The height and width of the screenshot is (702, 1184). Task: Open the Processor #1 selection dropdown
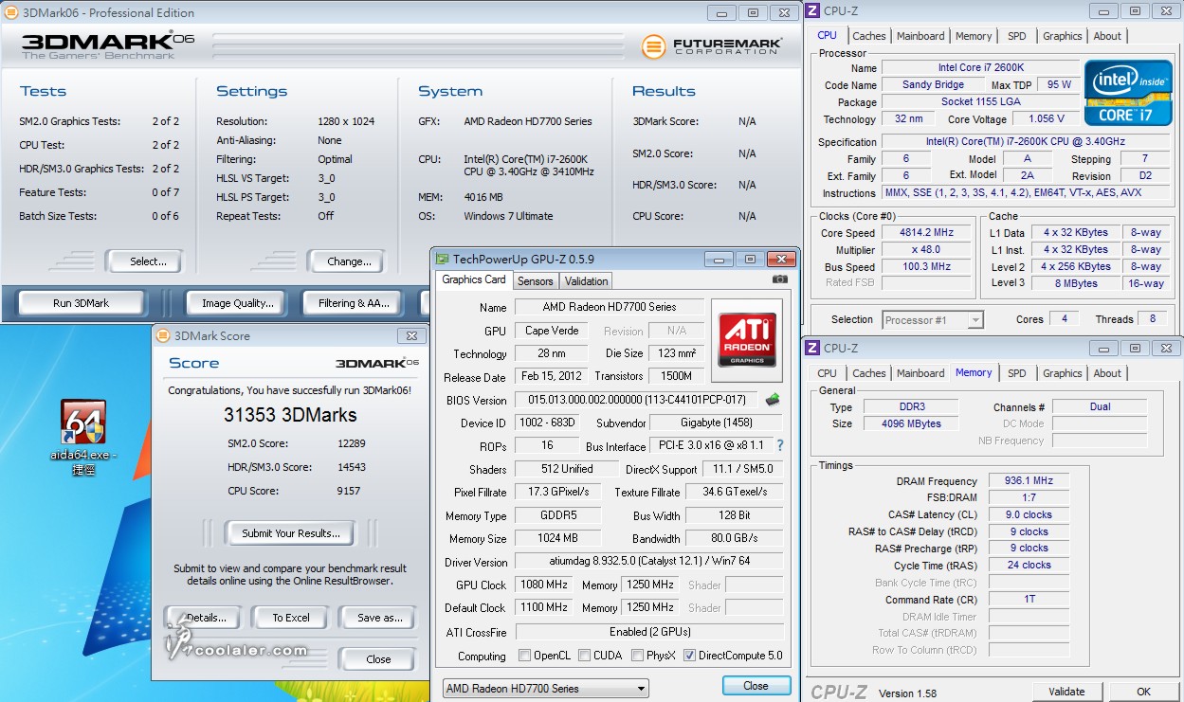[933, 320]
